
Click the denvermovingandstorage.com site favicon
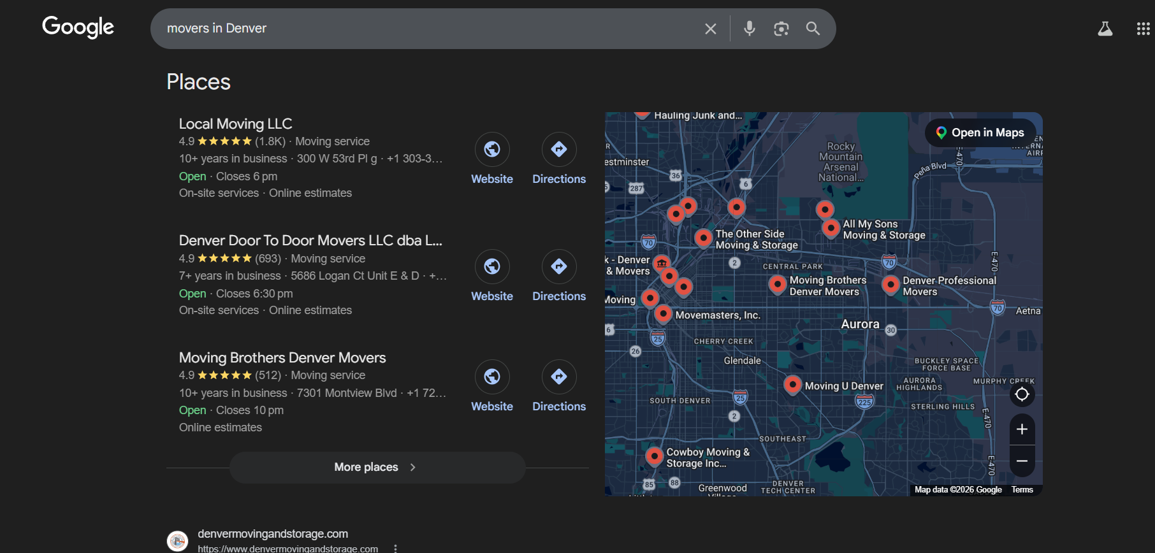coord(177,541)
